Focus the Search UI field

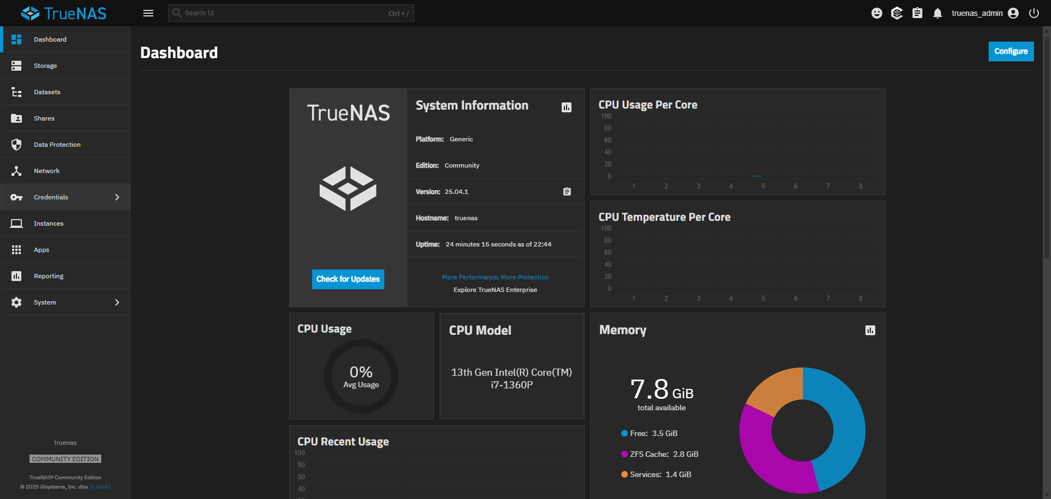tap(291, 13)
